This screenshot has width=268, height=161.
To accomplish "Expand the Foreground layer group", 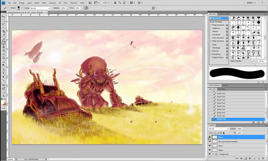I will point(213,154).
